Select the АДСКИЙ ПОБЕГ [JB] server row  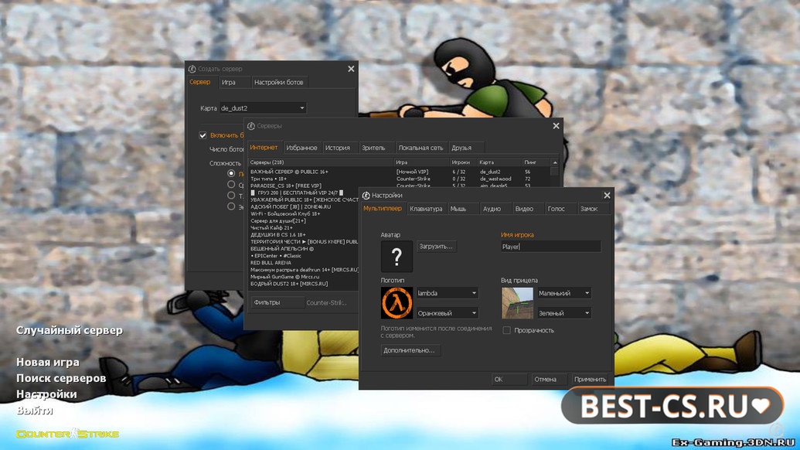304,206
